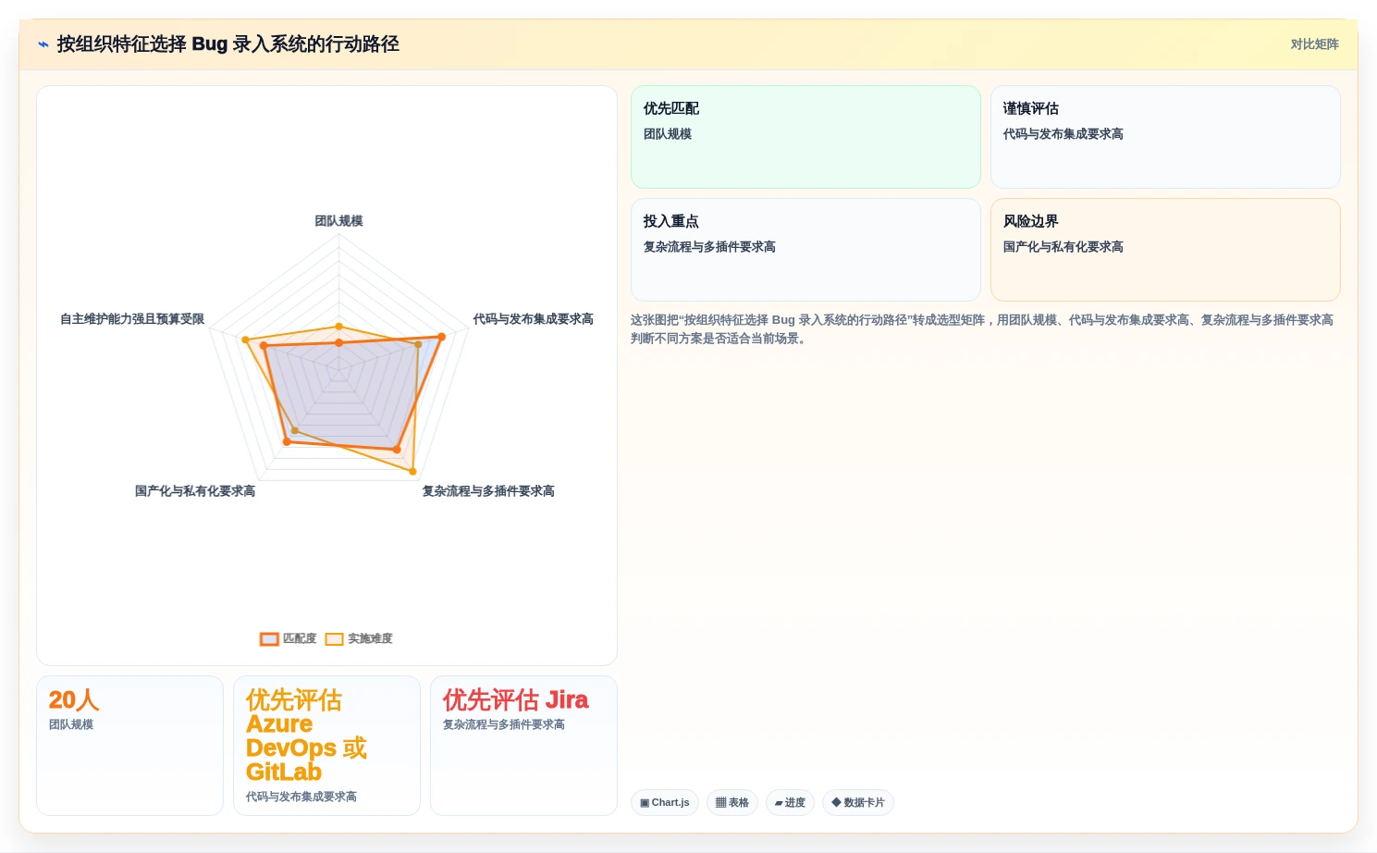Click the description paragraph beginning 这张图把
Screen dimensions: 1377x853
(982, 329)
